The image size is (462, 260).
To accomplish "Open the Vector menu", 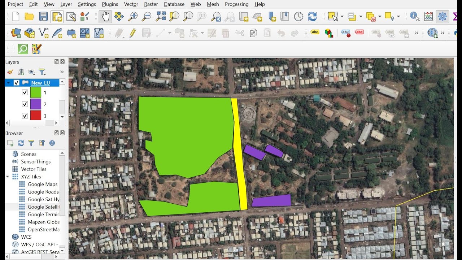I will (131, 4).
